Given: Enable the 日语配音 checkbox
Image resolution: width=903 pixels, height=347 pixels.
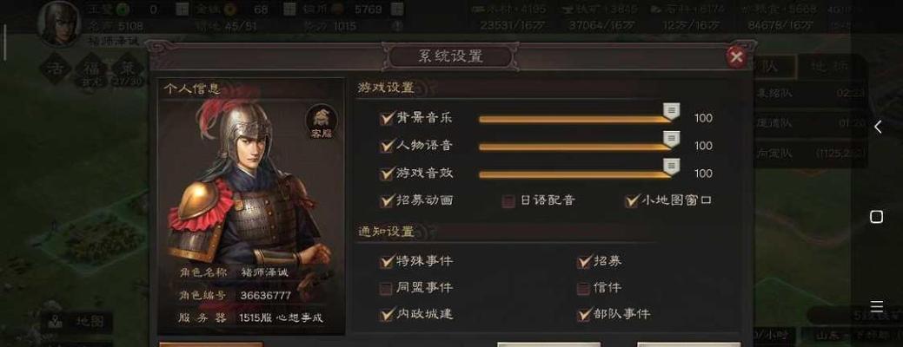Looking at the screenshot, I should (x=509, y=200).
